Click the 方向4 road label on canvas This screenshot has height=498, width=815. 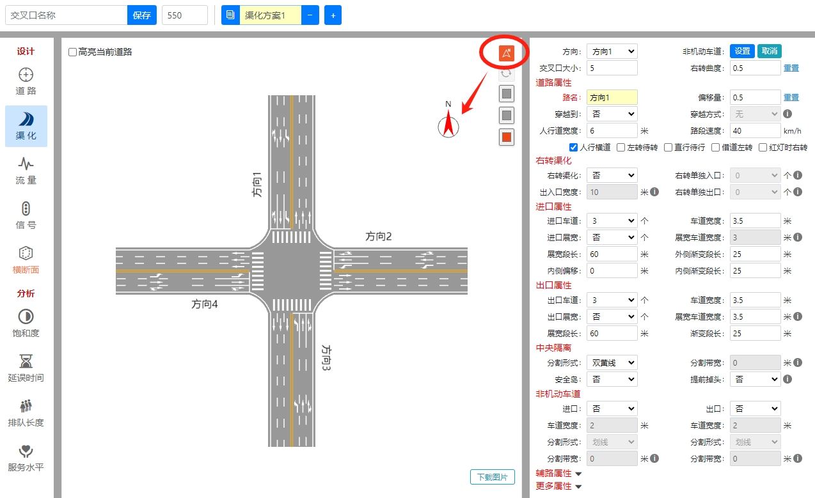(x=205, y=304)
